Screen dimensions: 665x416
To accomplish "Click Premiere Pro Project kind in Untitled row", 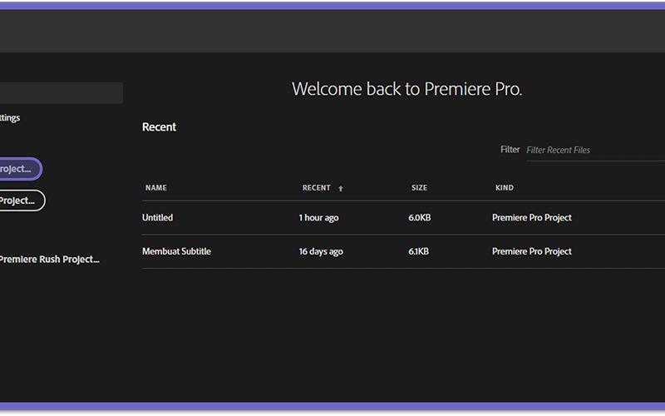I will point(532,218).
